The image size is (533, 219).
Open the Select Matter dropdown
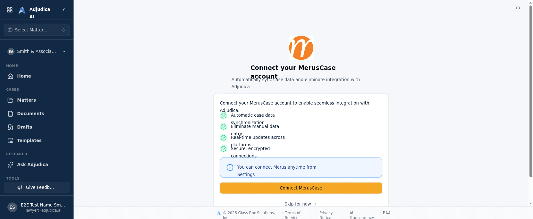[37, 30]
